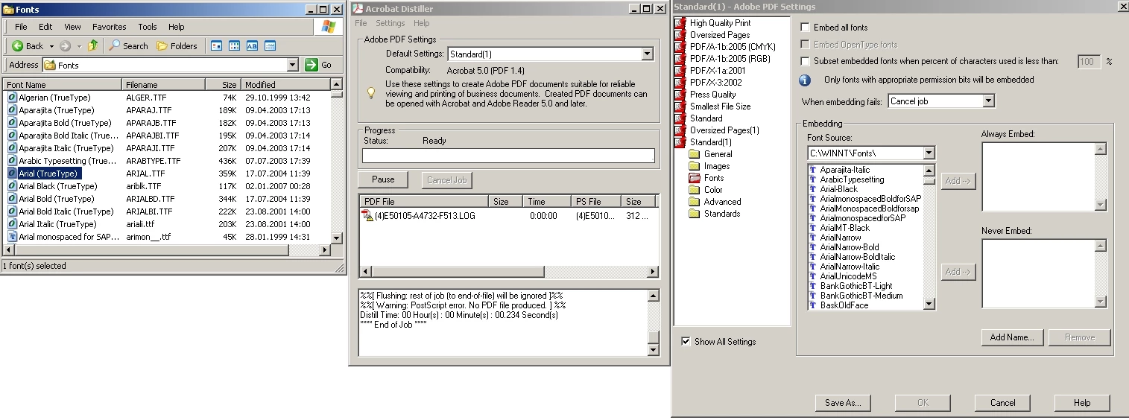Switch to Large Icons view in Fonts toolbar

[217, 46]
